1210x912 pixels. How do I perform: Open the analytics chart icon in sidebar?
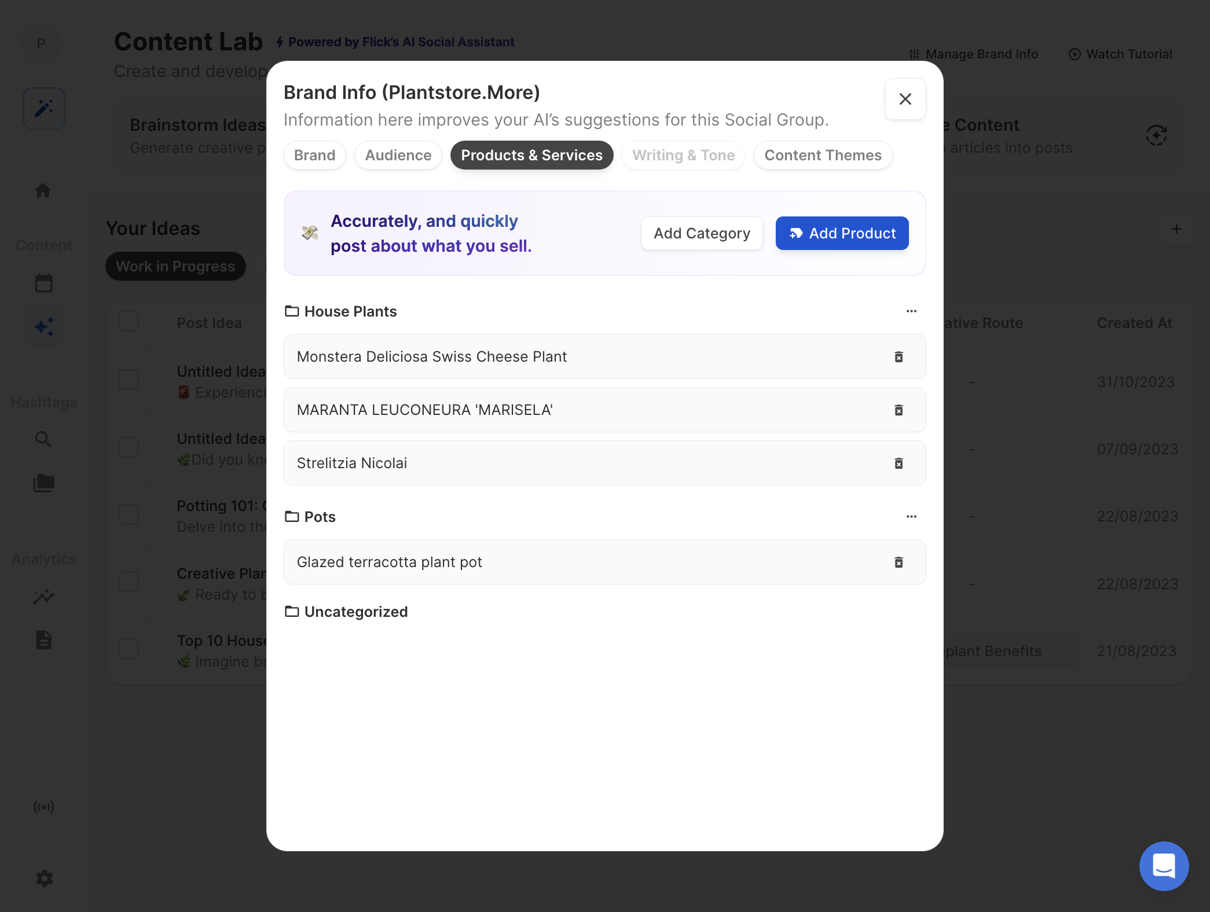coord(44,597)
